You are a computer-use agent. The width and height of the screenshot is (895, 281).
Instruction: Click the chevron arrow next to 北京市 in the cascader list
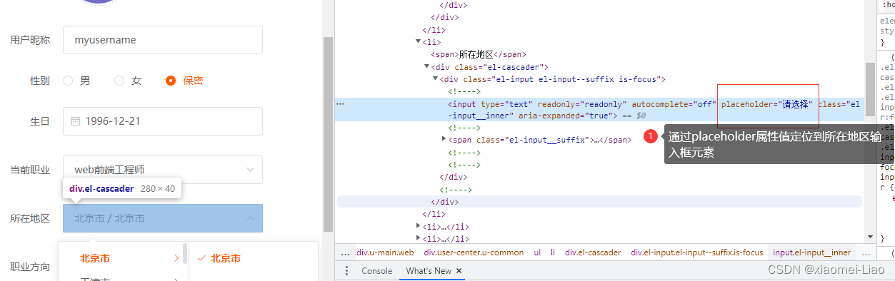pos(176,258)
